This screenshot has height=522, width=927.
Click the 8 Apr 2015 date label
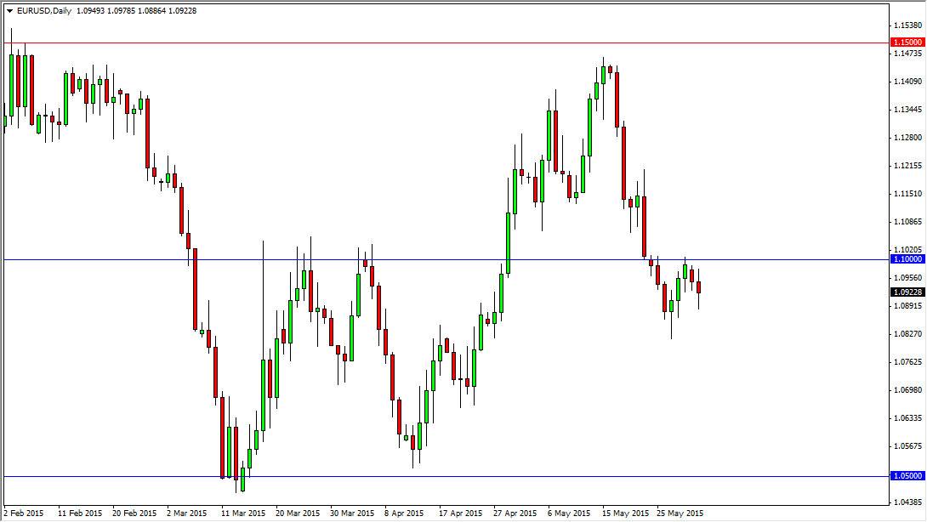pyautogui.click(x=404, y=513)
